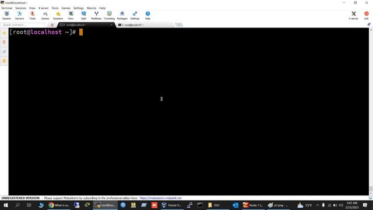Open the Node-1 taskbar item

(x=253, y=205)
